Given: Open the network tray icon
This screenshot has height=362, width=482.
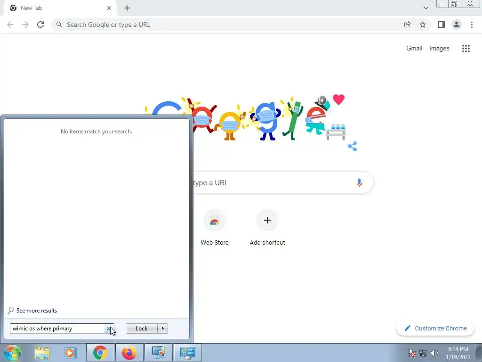Looking at the screenshot, I should point(423,353).
